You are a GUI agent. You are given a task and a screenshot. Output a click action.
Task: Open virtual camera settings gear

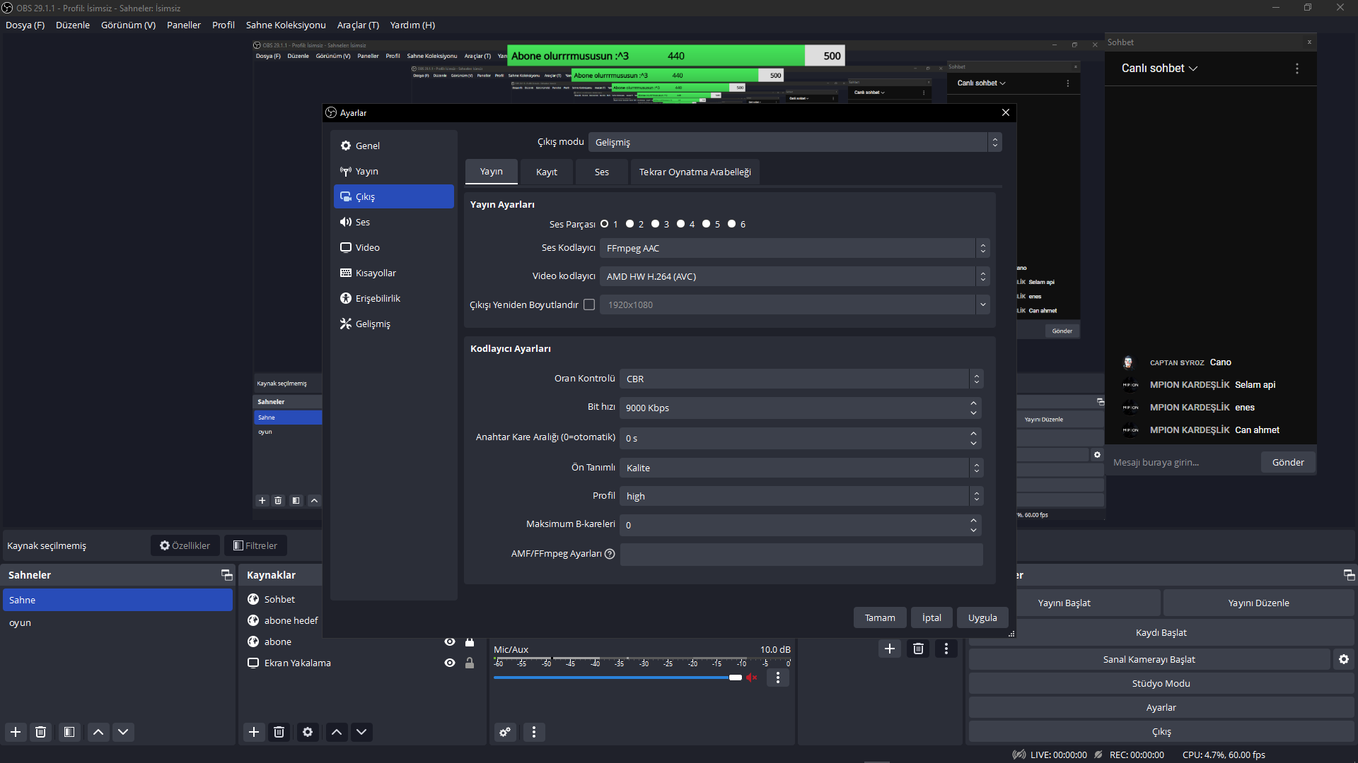point(1343,659)
